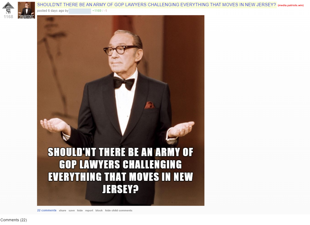Save this post
Image resolution: width=310 pixels, height=225 pixels.
pyautogui.click(x=72, y=210)
